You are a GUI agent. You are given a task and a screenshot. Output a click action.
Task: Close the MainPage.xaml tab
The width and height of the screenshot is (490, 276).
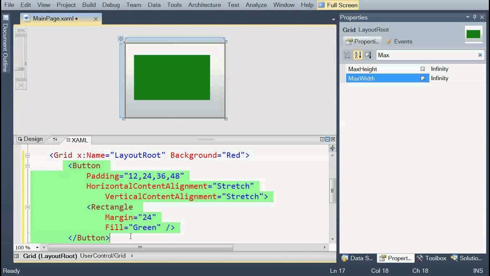(x=96, y=19)
